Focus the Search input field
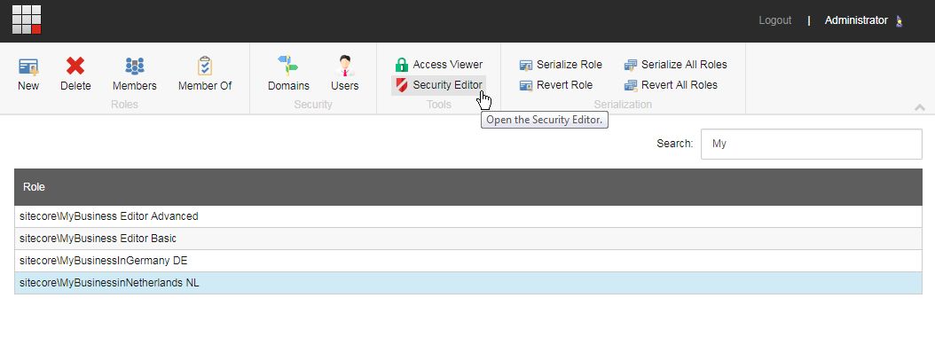935x337 pixels. pos(811,144)
